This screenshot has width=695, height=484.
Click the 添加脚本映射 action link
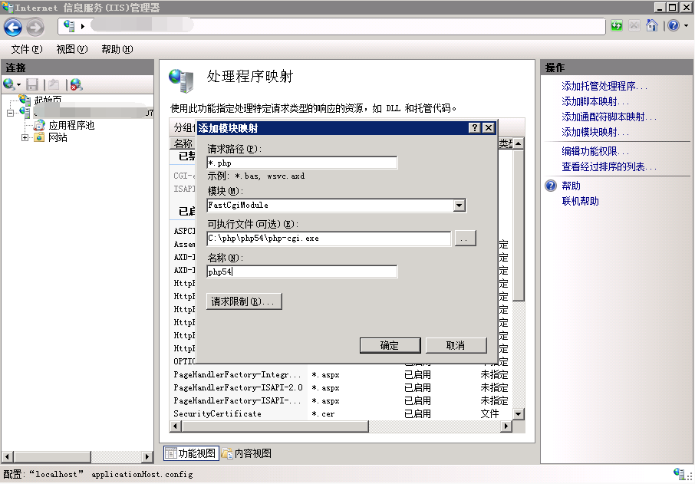click(595, 101)
